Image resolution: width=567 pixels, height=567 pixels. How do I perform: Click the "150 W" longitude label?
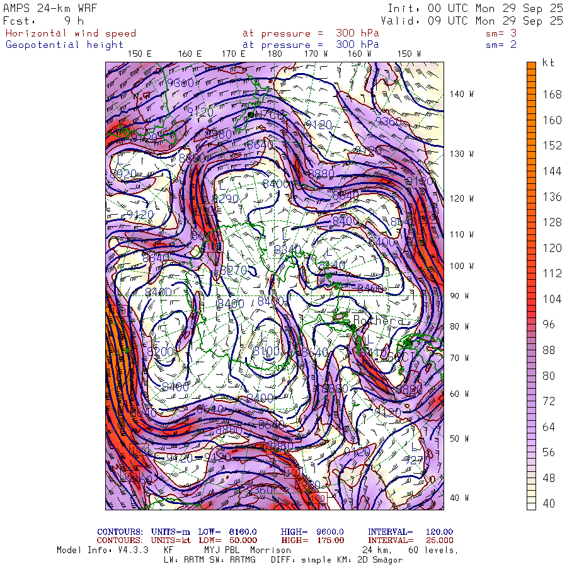coord(409,54)
